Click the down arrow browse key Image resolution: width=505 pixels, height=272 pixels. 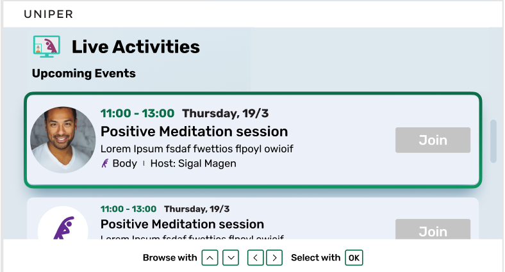click(x=231, y=258)
